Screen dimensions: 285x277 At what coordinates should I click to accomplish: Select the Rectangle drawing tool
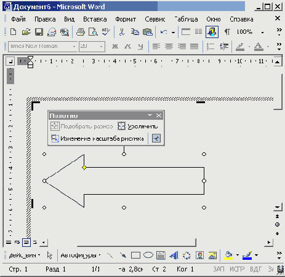(135, 256)
